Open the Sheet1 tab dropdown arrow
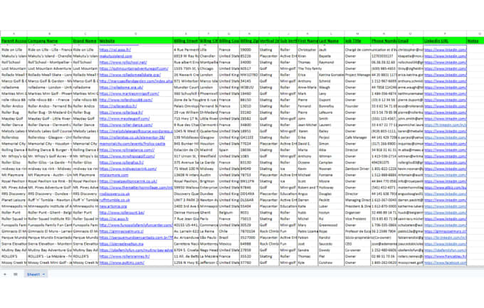The height and width of the screenshot is (308, 484). point(43,275)
